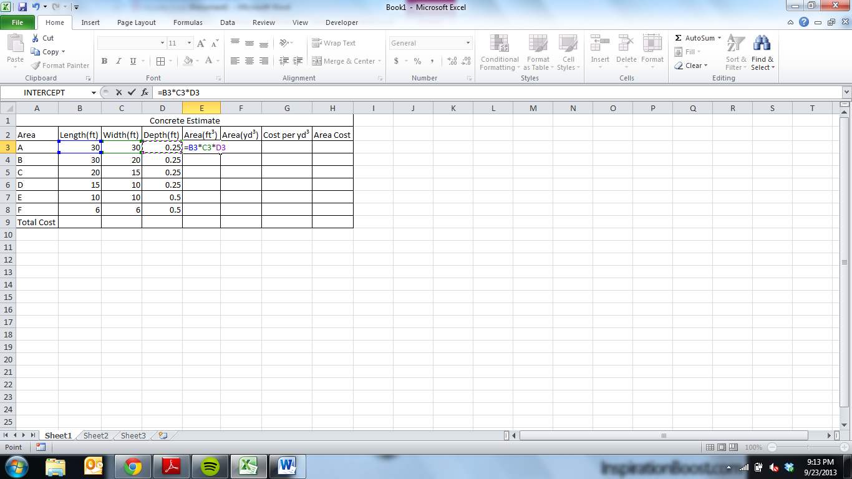The width and height of the screenshot is (852, 479).
Task: Click the Wrap Text icon
Action: [x=336, y=42]
